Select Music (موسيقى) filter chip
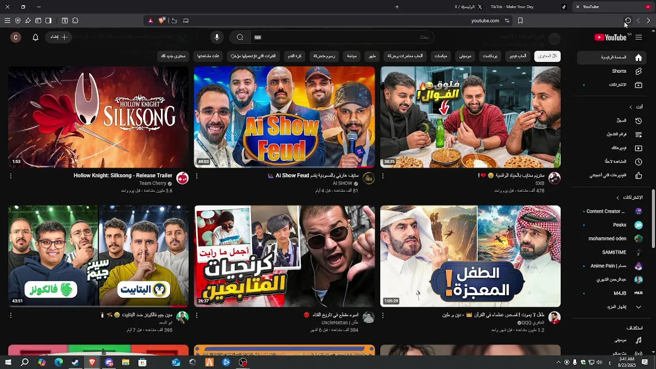The height and width of the screenshot is (369, 656). 465,56
